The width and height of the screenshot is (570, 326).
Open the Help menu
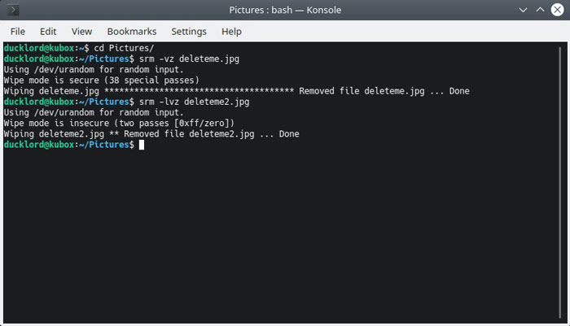231,32
